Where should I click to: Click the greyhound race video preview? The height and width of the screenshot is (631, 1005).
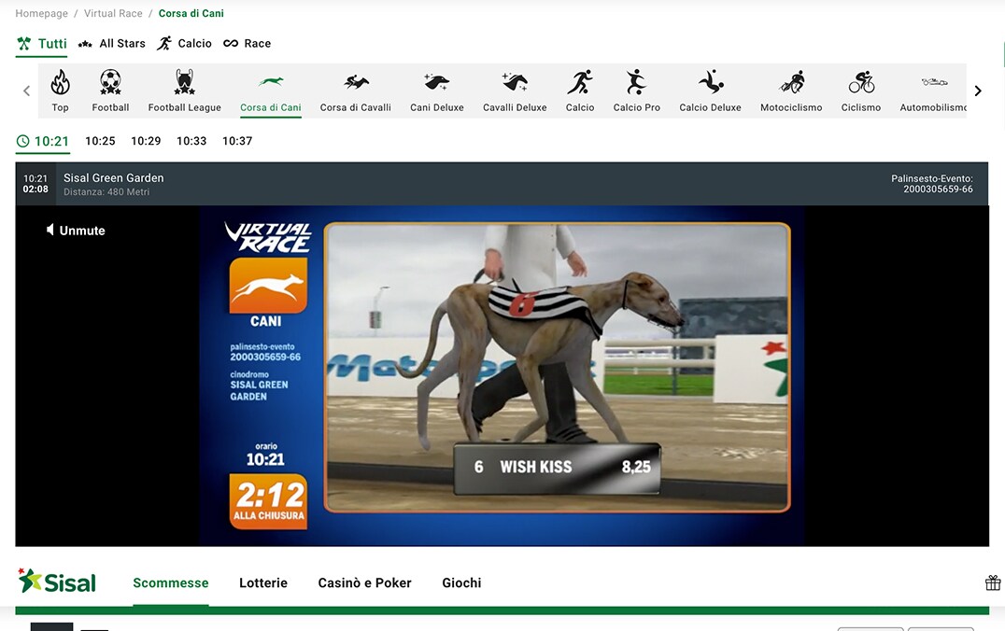(x=557, y=367)
